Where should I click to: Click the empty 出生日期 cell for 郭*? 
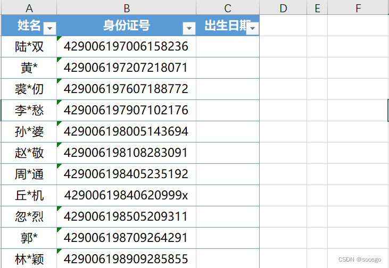[228, 238]
